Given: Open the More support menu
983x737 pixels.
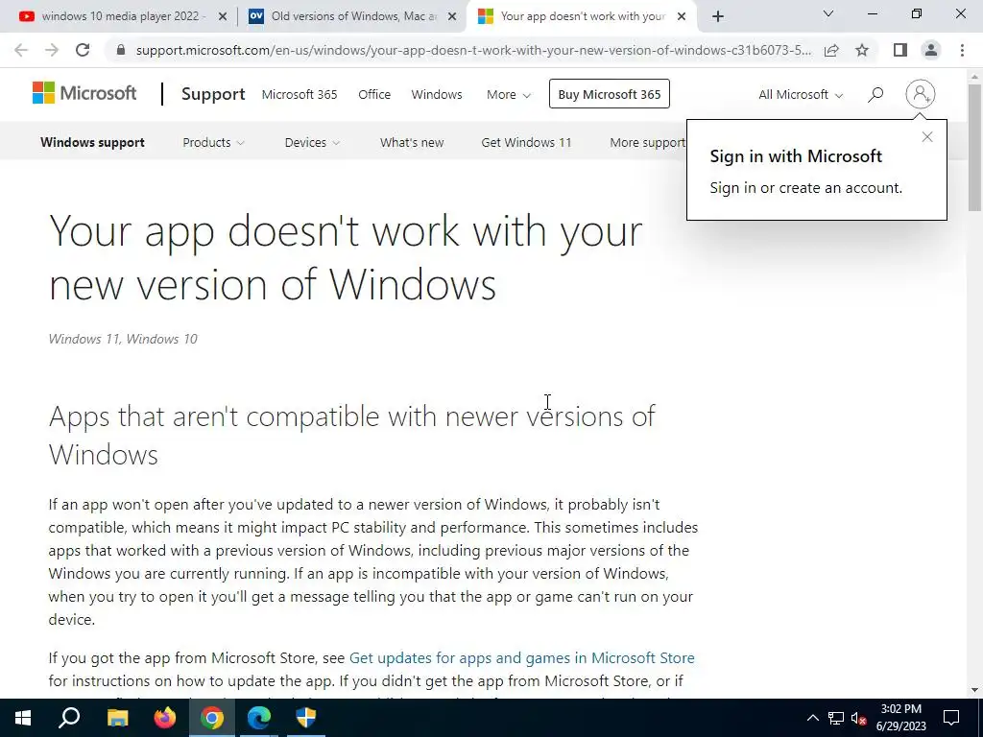Looking at the screenshot, I should tap(648, 142).
